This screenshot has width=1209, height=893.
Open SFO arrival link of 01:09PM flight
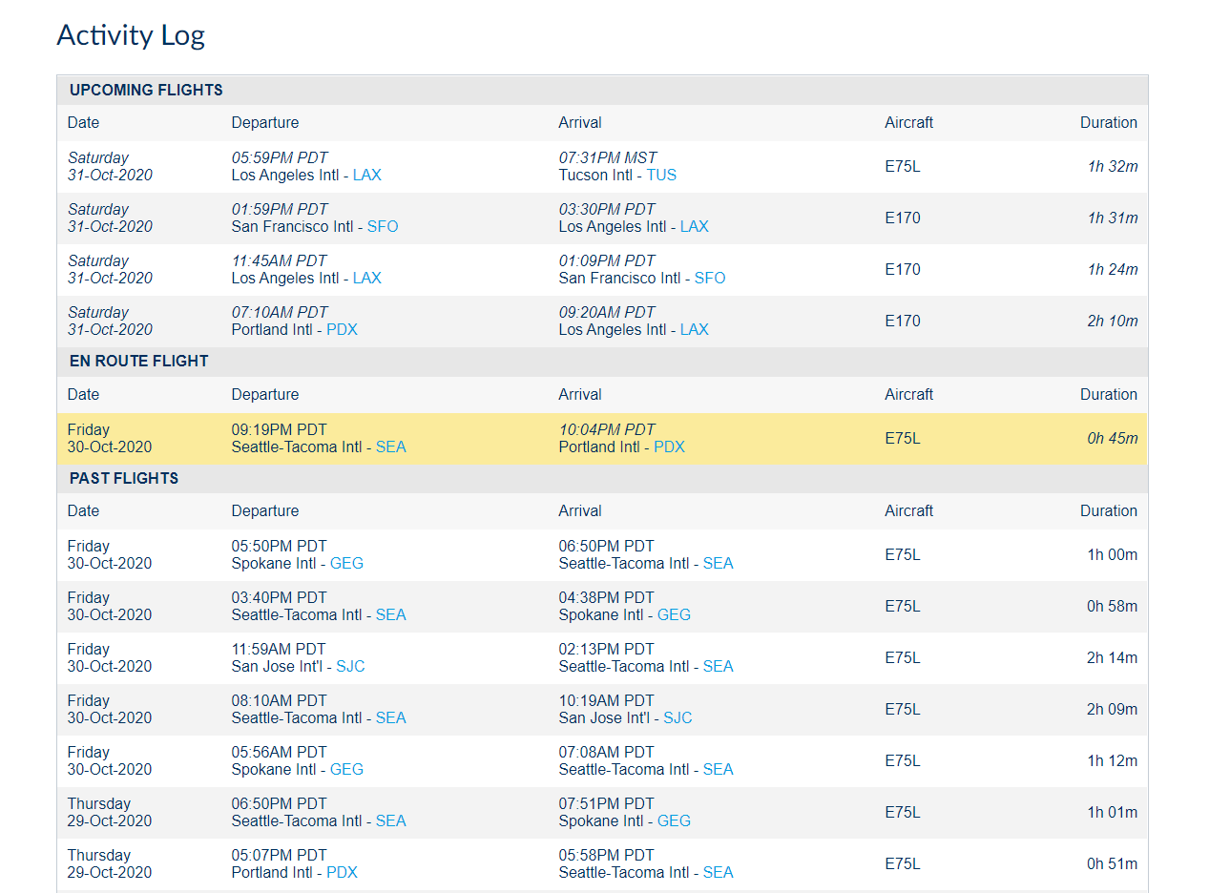tap(710, 279)
